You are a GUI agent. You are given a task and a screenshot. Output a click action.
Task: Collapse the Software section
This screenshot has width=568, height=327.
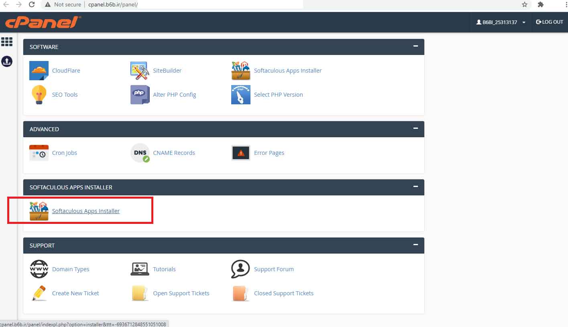[x=415, y=46]
